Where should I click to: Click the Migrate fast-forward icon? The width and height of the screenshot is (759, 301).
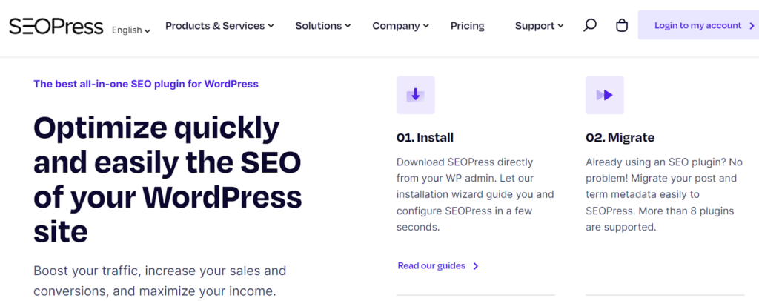(604, 95)
